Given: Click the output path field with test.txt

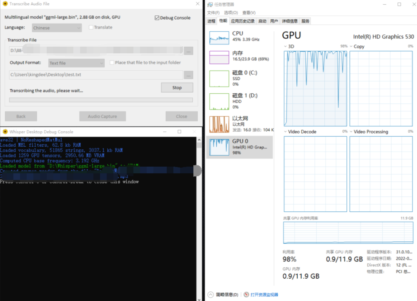Looking at the screenshot, I should click(96, 75).
